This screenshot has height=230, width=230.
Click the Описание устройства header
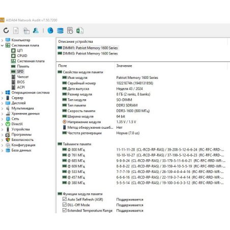point(75,42)
